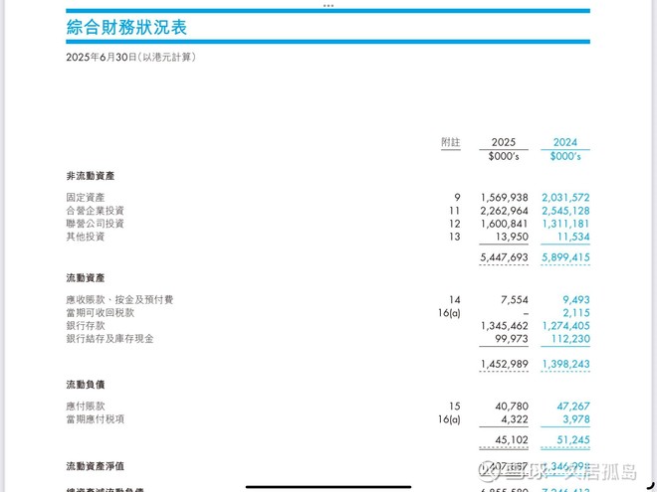Tap the home indicator bar at bottom
Viewport: 657px width, 492px height.
coord(328,487)
